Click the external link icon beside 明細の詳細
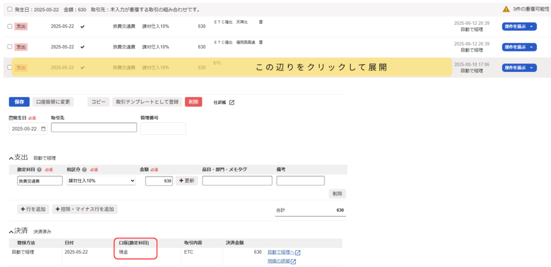This screenshot has width=551, height=267. (294, 262)
